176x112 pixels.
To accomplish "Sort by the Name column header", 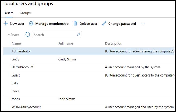I will (x=16, y=44).
